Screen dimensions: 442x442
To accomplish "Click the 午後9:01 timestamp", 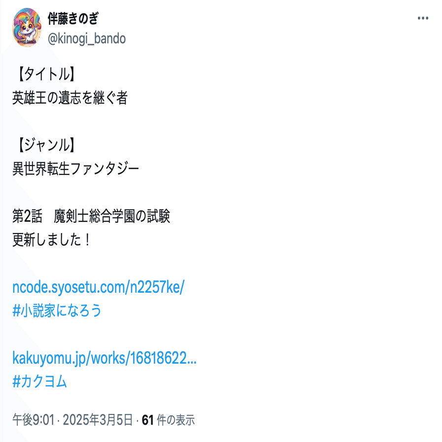I will click(x=34, y=420).
